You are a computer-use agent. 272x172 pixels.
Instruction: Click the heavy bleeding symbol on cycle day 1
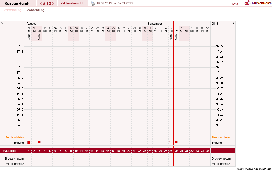pos(29,143)
